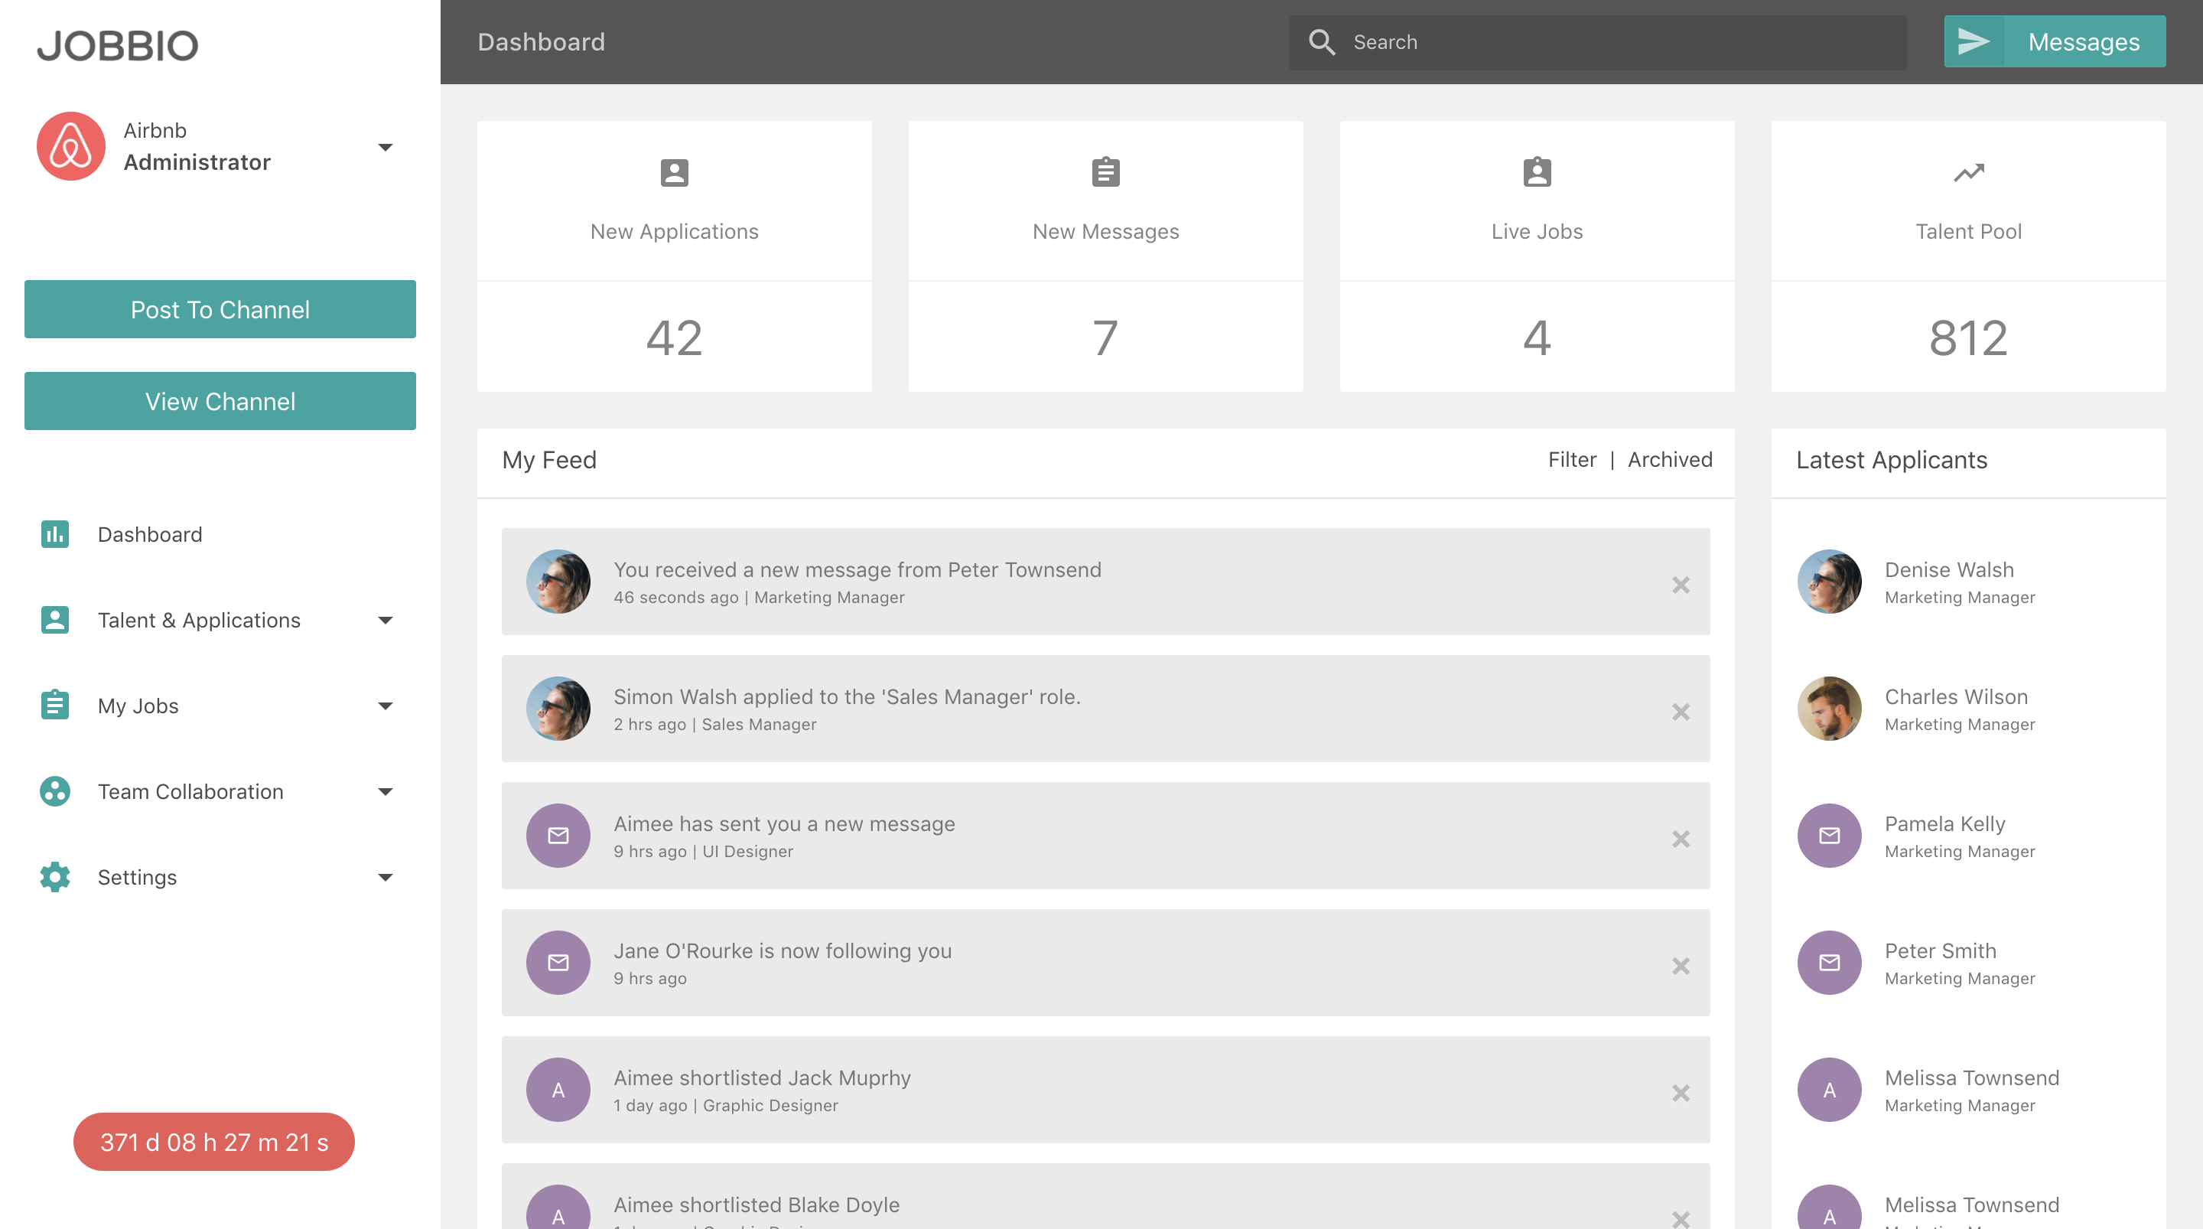
Task: Expand the Talent & Applications submenu arrow
Action: [386, 621]
